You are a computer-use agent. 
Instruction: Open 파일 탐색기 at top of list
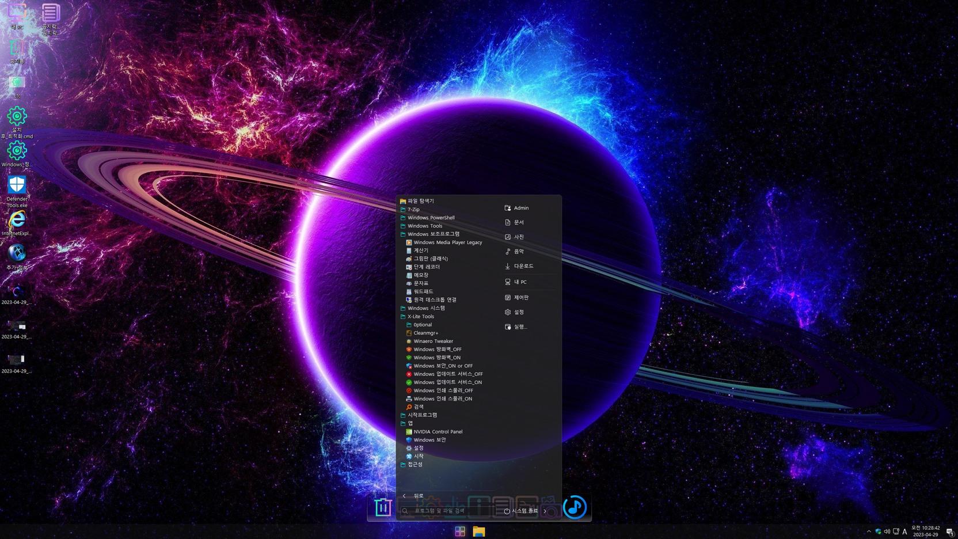point(417,201)
